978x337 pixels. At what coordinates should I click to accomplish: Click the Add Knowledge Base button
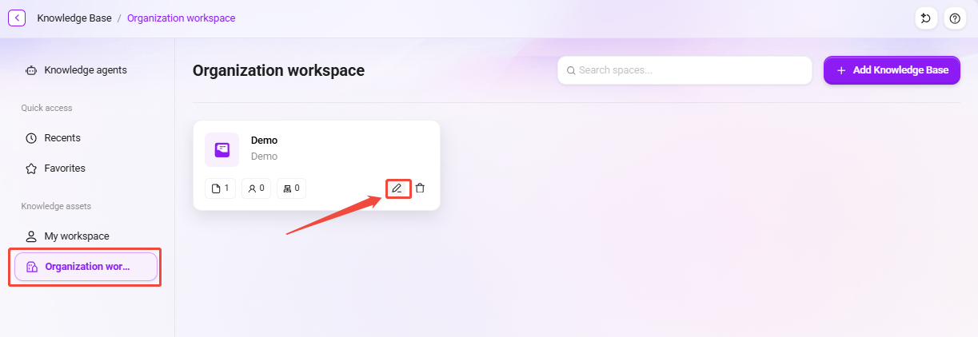[892, 70]
